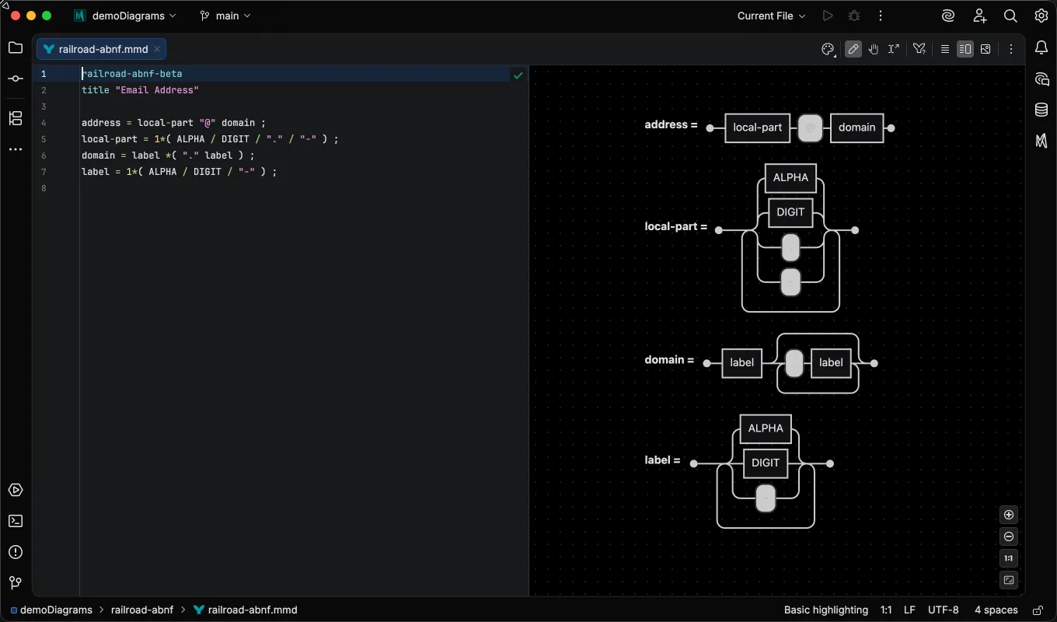Reset preview zoom with 1:1 button
Image resolution: width=1057 pixels, height=622 pixels.
(x=1009, y=558)
